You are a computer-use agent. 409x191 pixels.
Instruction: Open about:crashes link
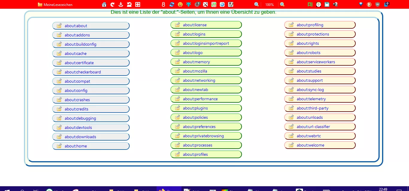91,100
